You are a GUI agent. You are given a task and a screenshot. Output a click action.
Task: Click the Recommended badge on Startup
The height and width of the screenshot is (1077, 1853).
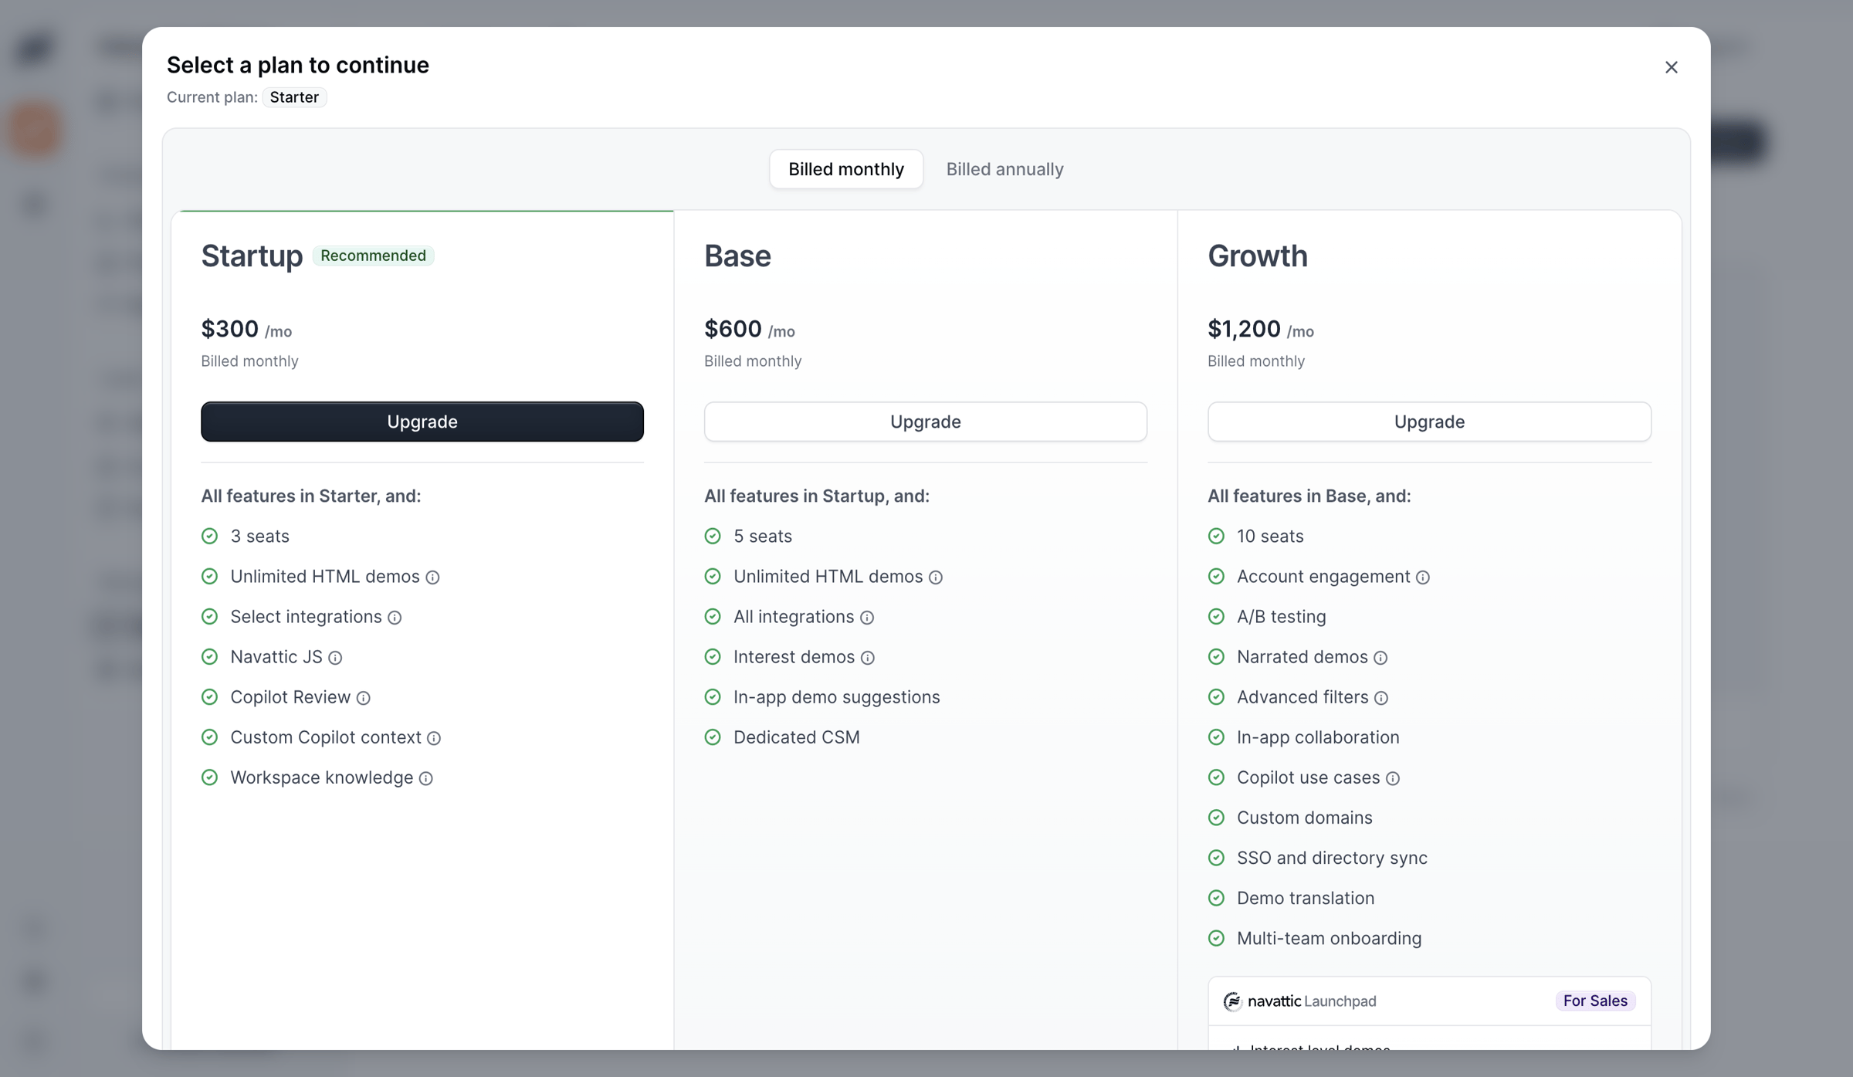[373, 256]
